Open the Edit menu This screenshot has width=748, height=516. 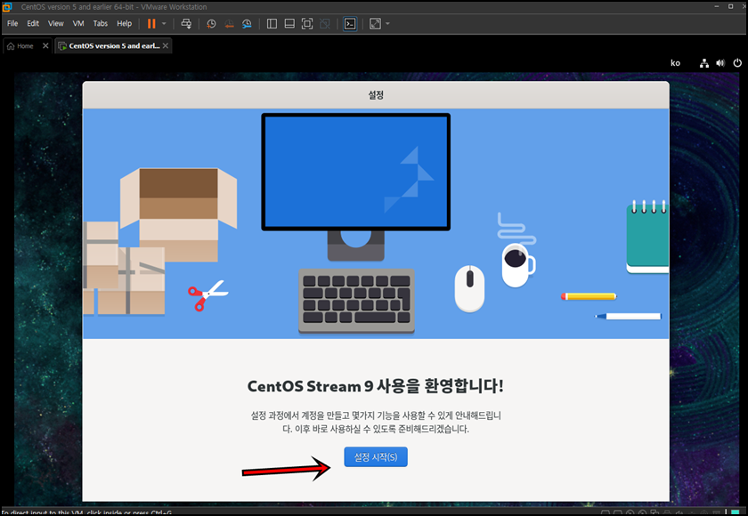[x=33, y=23]
